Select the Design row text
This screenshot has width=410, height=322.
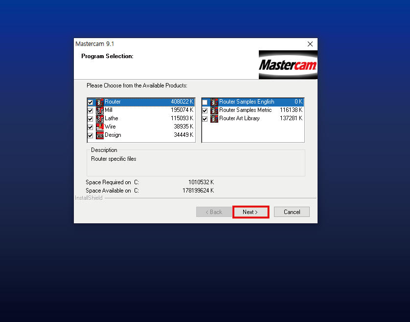coord(113,135)
